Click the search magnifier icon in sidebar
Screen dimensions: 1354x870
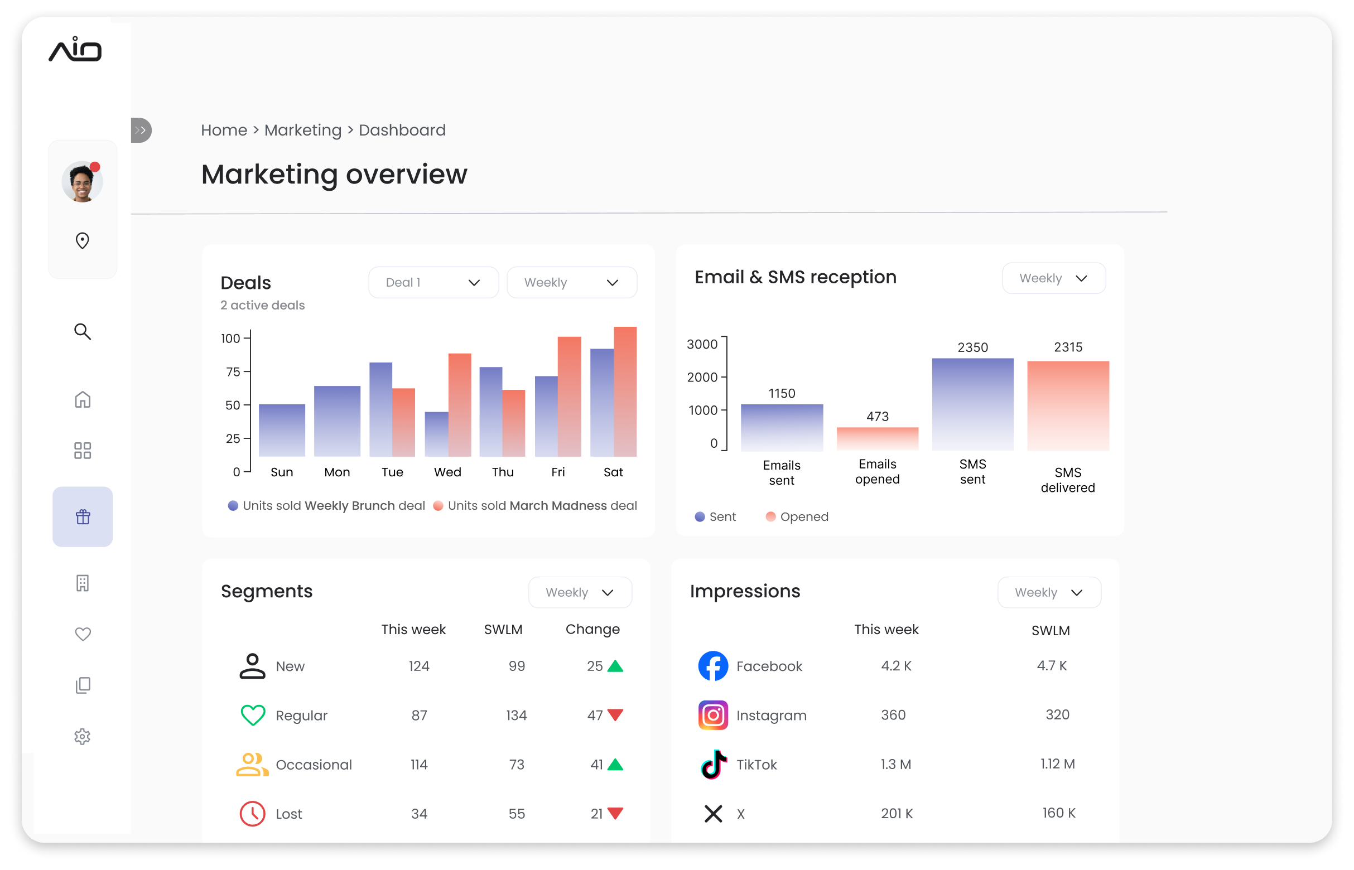(x=83, y=332)
